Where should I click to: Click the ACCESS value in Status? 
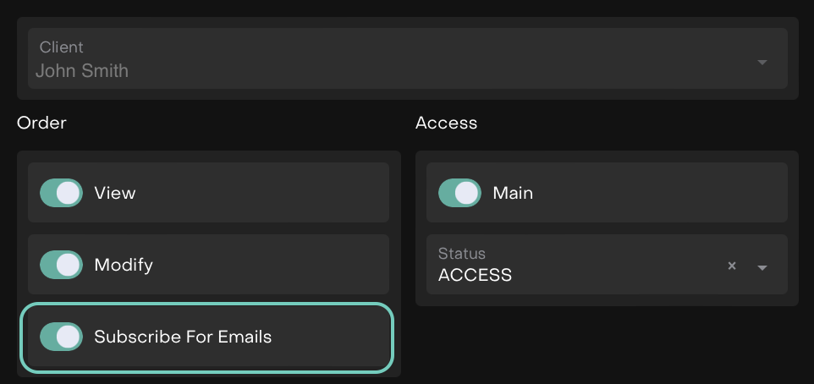(x=475, y=275)
